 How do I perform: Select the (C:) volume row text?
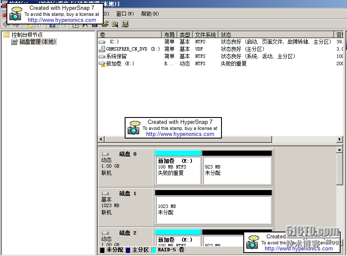[114, 42]
